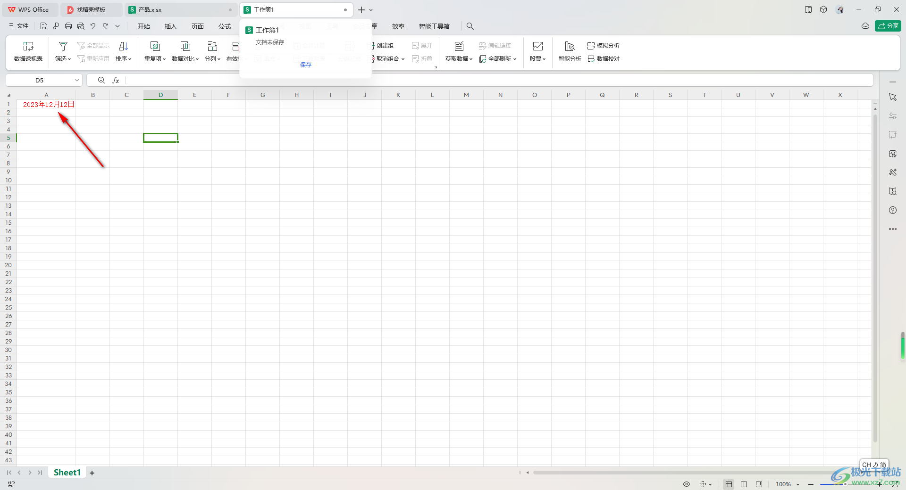The image size is (906, 490).
Task: Click 保存 link in the tab popup
Action: pyautogui.click(x=306, y=65)
